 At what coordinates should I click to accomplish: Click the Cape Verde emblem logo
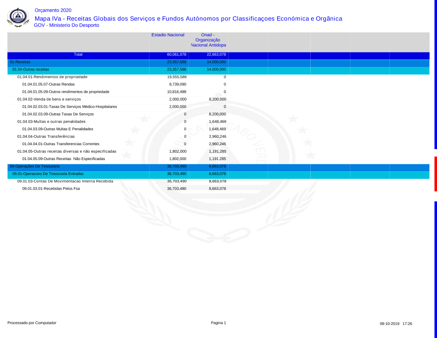pyautogui.click(x=18, y=17)
